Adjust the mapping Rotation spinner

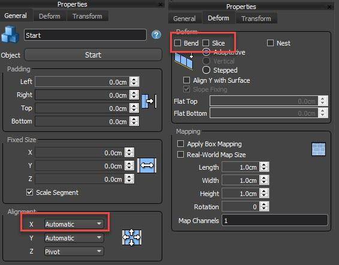264,206
